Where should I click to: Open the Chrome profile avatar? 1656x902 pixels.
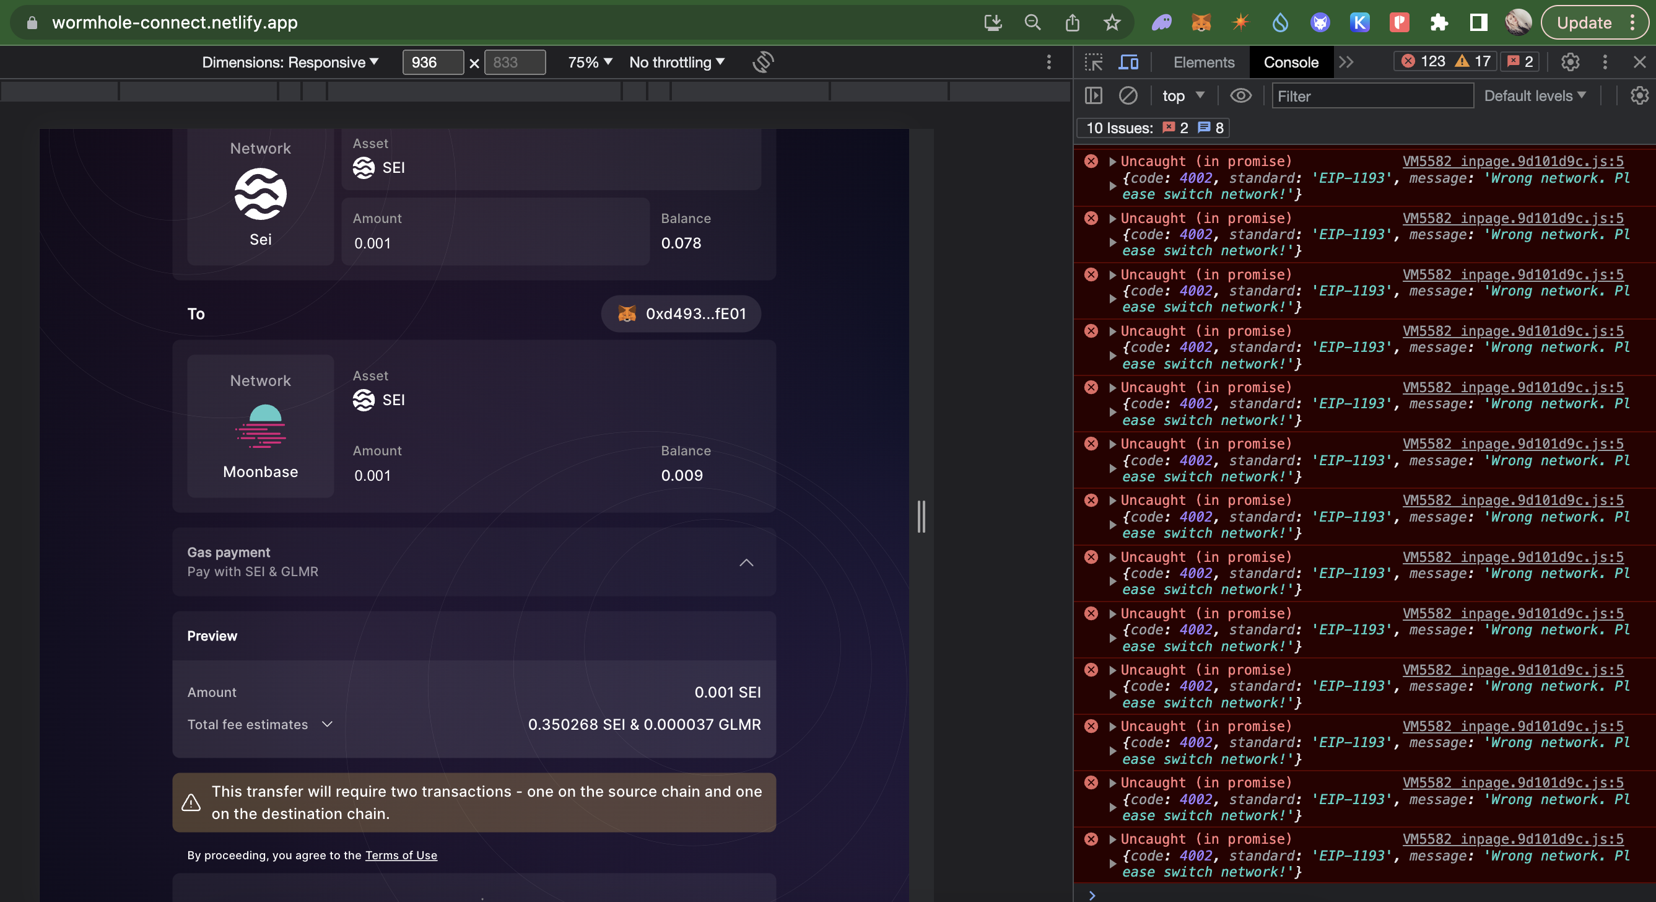coord(1518,22)
